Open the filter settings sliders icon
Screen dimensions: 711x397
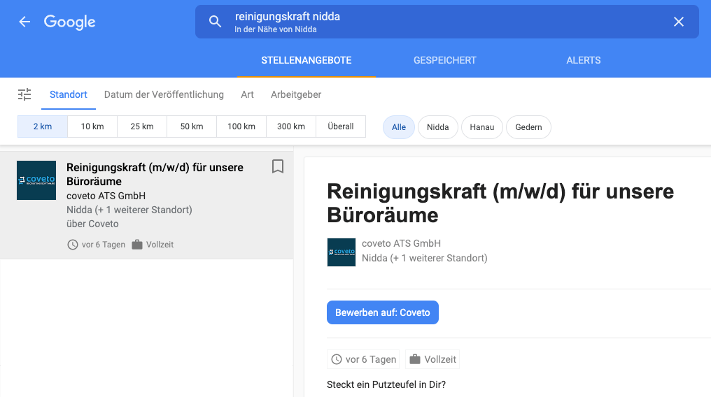(x=24, y=94)
